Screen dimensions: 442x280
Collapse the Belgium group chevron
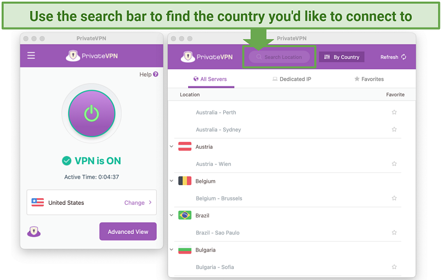click(172, 181)
